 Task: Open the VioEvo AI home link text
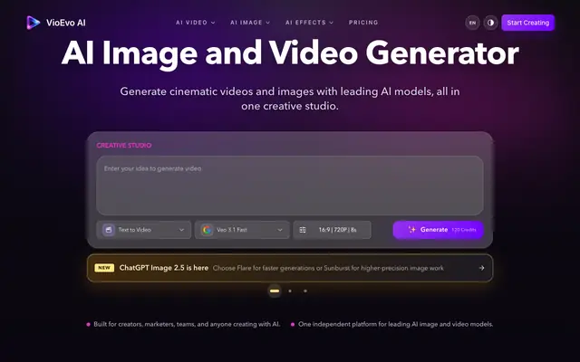click(x=66, y=23)
